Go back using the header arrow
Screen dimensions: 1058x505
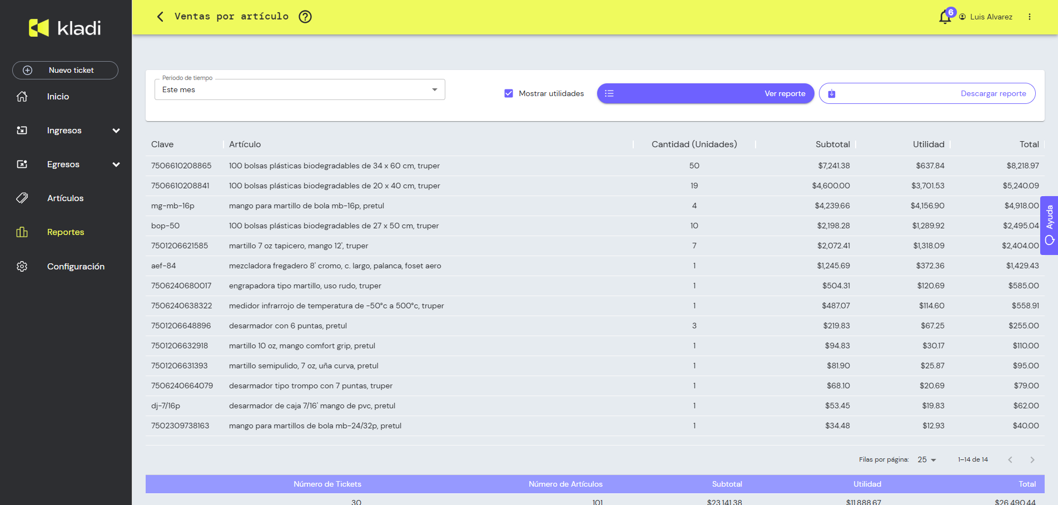[x=160, y=17]
